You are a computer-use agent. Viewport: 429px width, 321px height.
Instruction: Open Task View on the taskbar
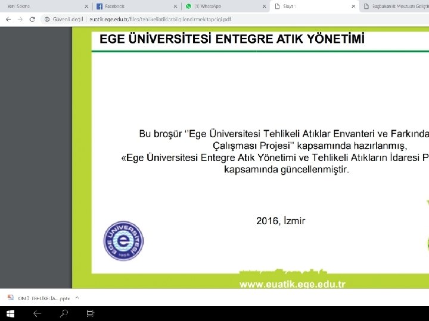[91, 314]
